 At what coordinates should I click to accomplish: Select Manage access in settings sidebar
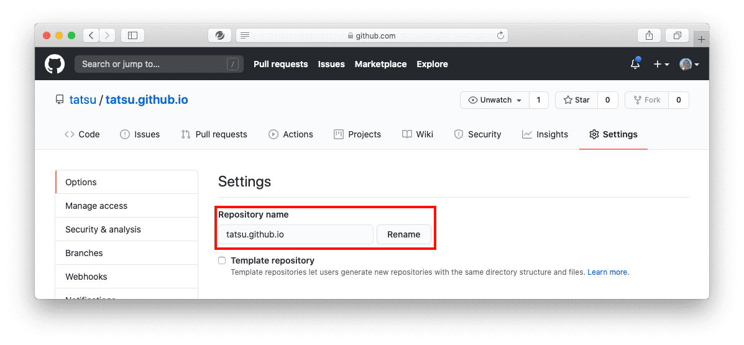(x=127, y=206)
